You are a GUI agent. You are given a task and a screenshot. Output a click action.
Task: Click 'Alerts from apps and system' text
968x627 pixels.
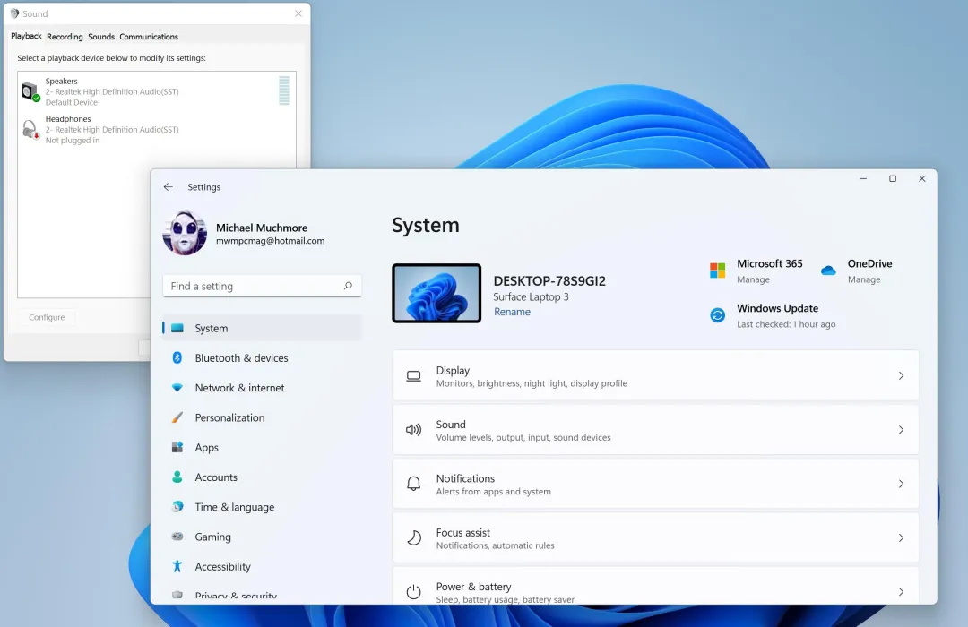click(493, 492)
